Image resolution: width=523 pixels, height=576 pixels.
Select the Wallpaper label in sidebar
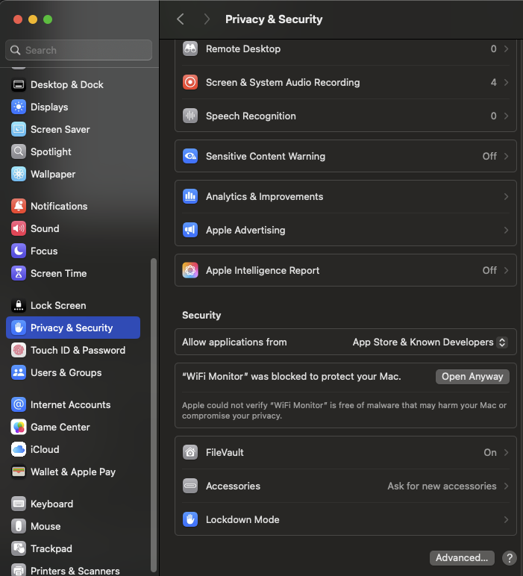53,175
